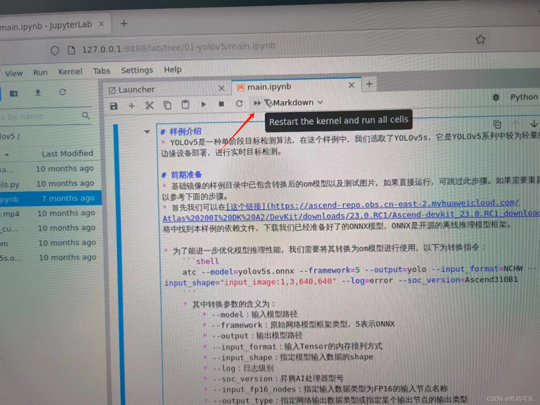Image resolution: width=540 pixels, height=405 pixels.
Task: Open the Settings menu
Action: click(x=137, y=70)
